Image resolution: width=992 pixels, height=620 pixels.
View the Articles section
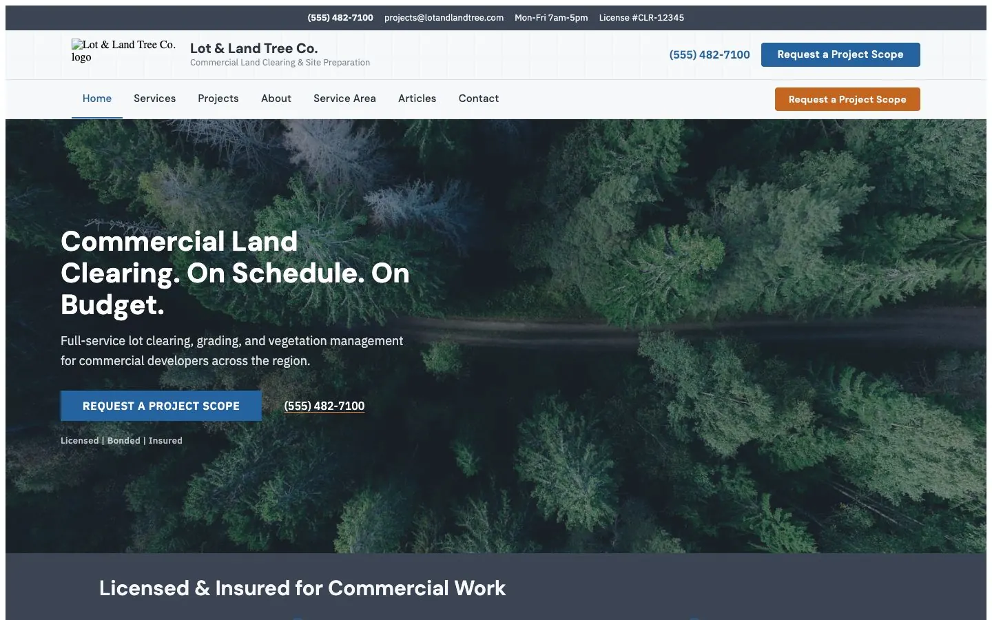tap(417, 99)
